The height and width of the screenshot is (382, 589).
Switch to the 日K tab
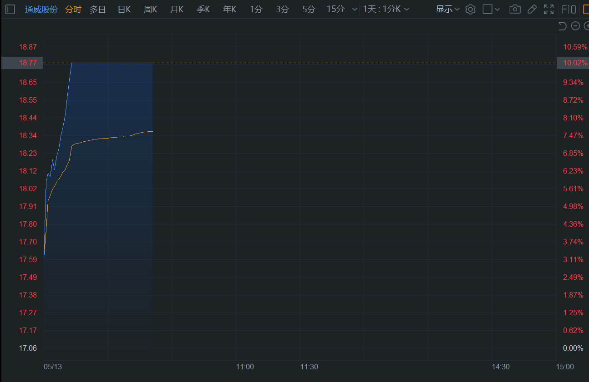coord(124,9)
